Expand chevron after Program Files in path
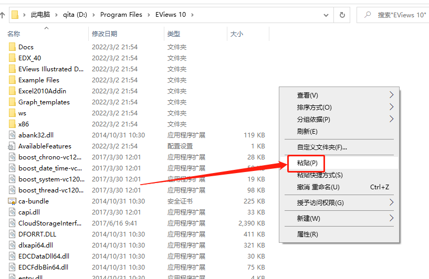 click(x=149, y=15)
